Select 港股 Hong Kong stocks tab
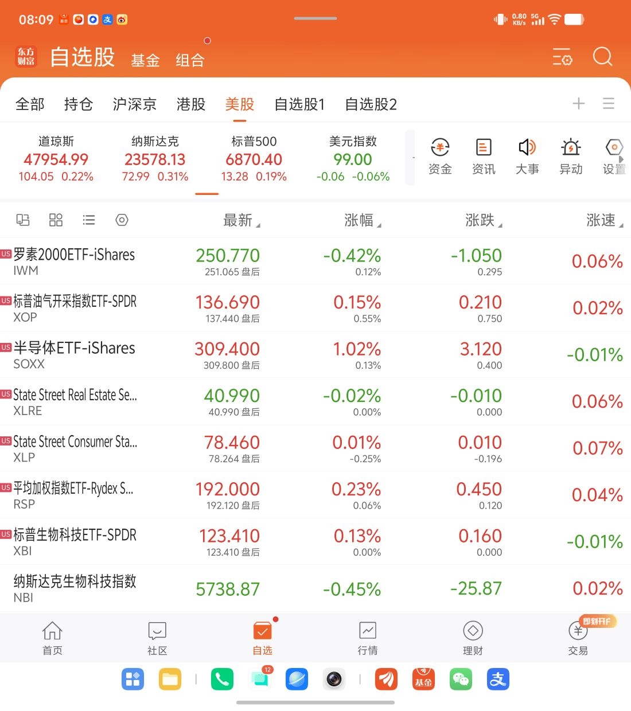This screenshot has width=631, height=711. click(191, 104)
